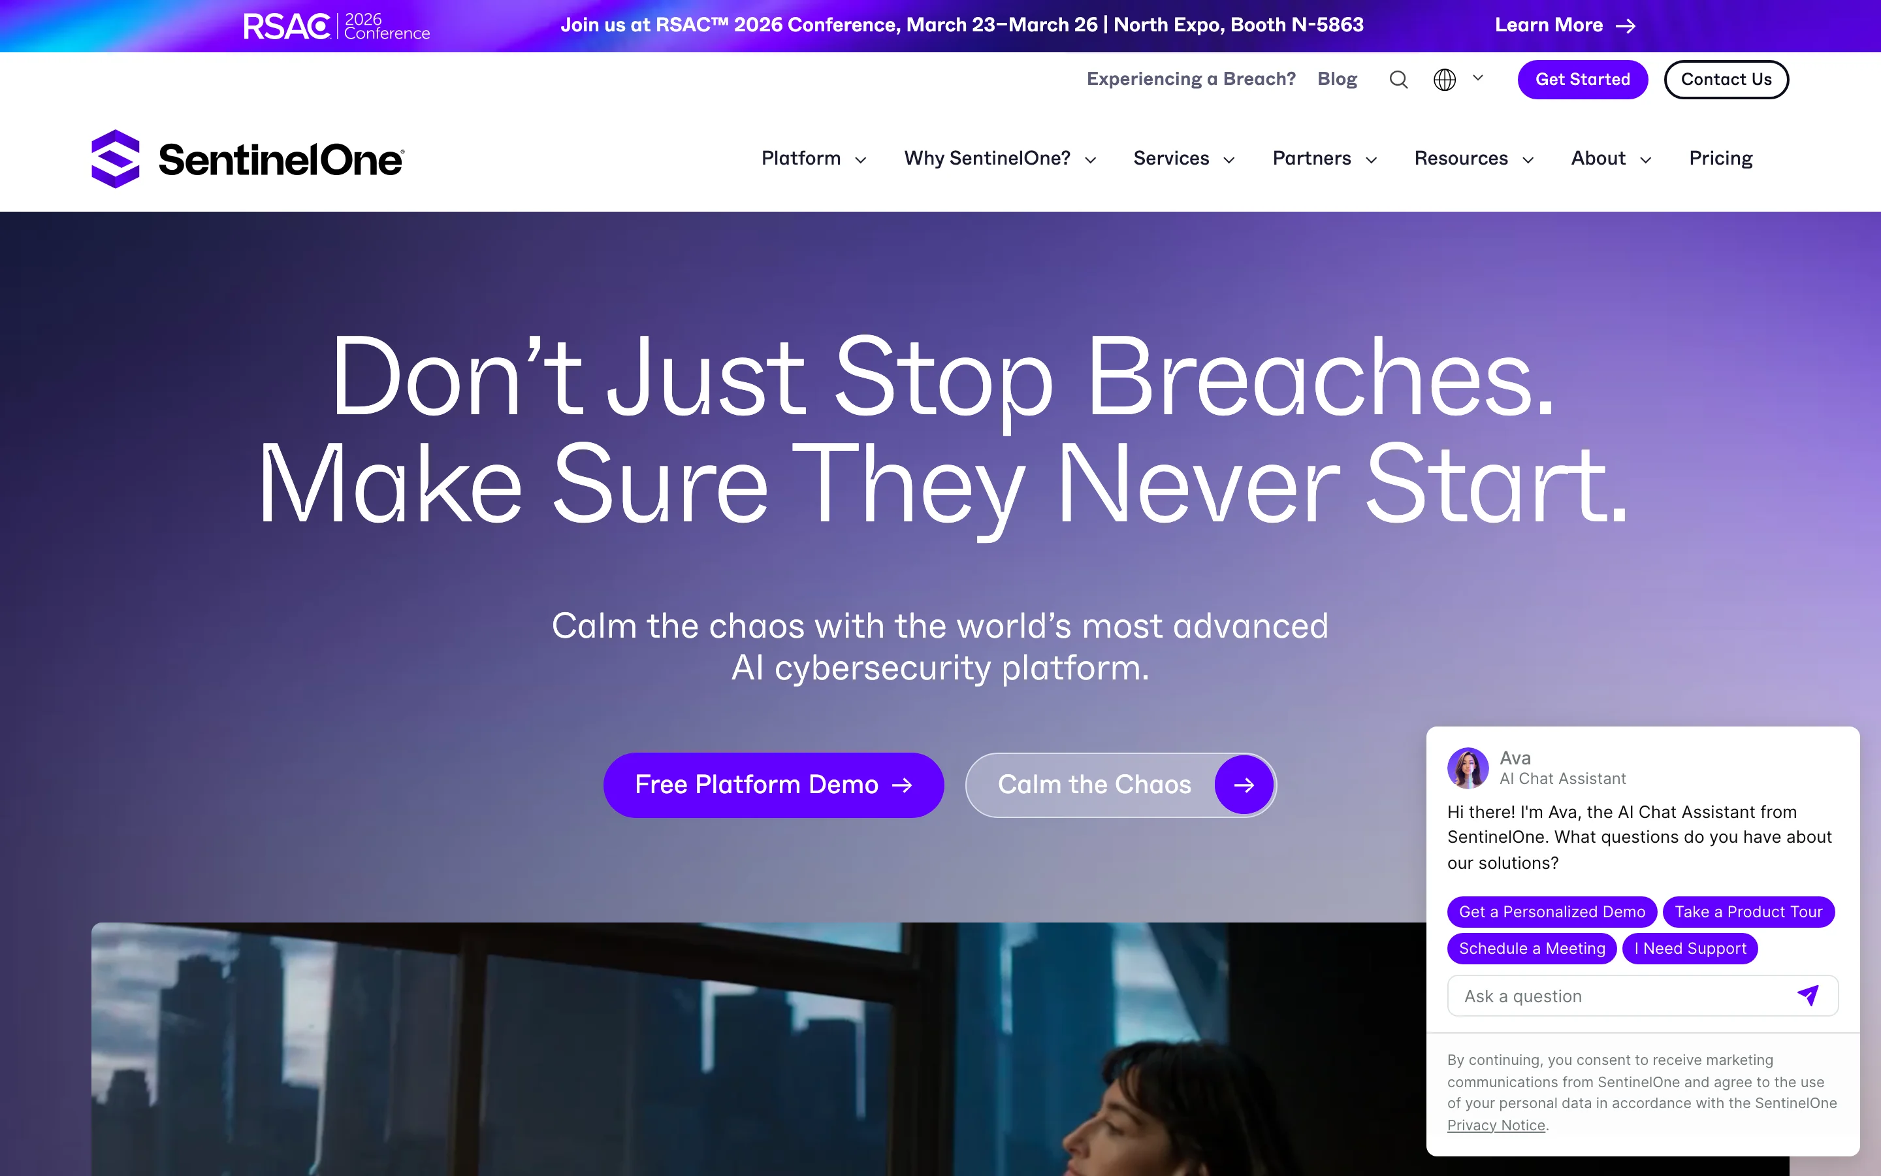Click the search magnifier icon
This screenshot has height=1176, width=1881.
tap(1398, 79)
